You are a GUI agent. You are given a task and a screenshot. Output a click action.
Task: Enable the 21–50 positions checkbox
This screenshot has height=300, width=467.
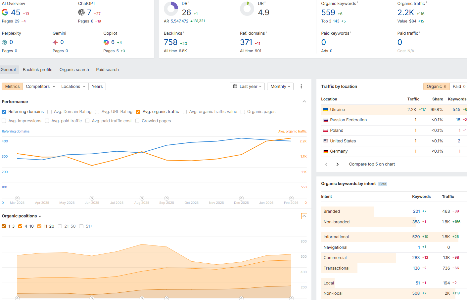point(60,226)
